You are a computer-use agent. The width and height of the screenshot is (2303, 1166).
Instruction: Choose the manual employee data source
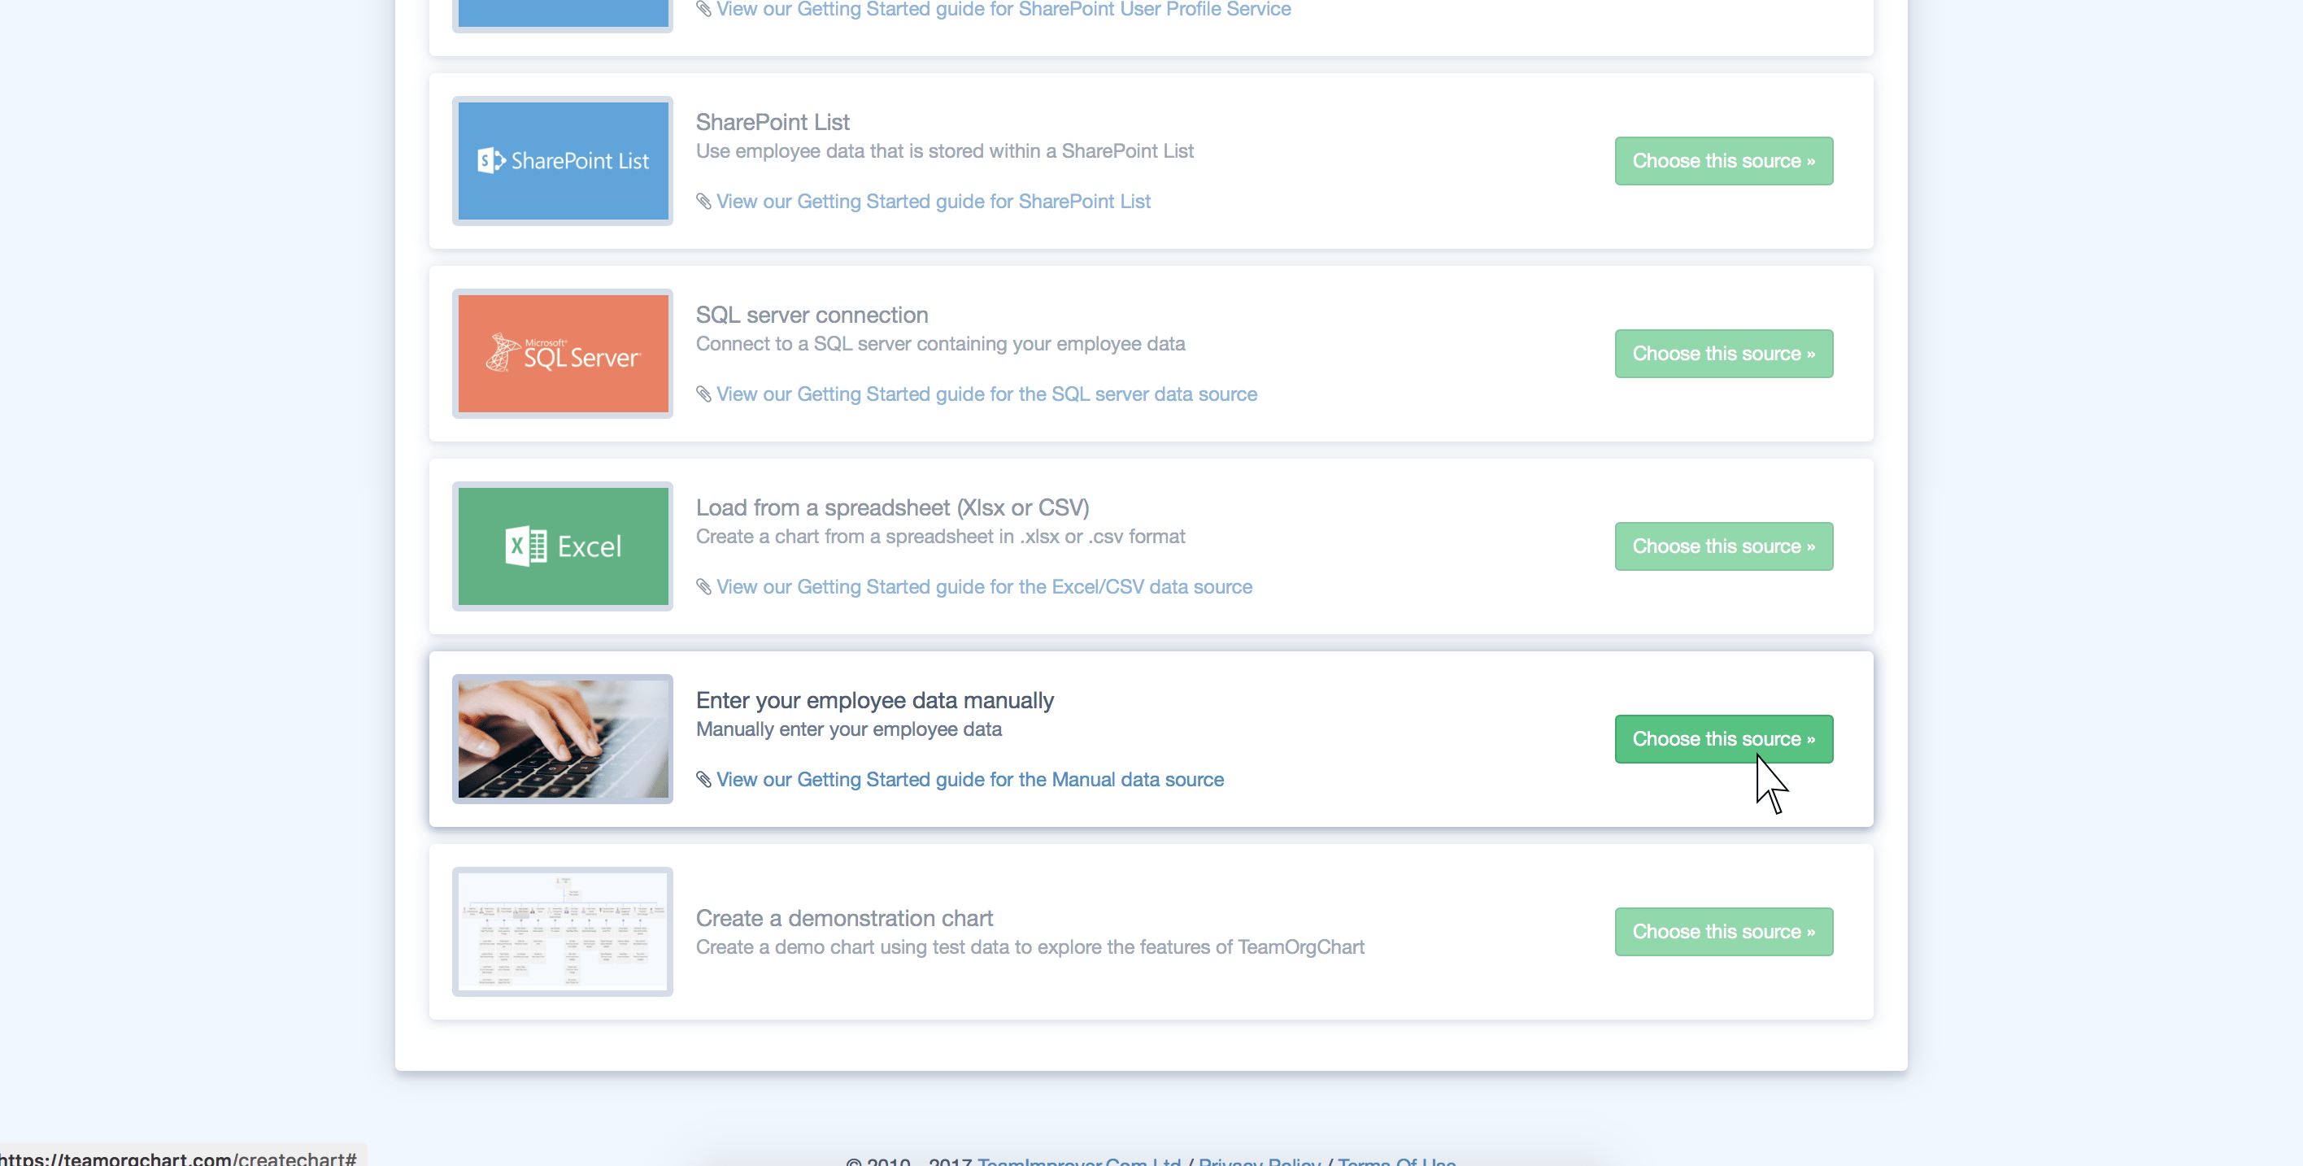click(x=1723, y=738)
